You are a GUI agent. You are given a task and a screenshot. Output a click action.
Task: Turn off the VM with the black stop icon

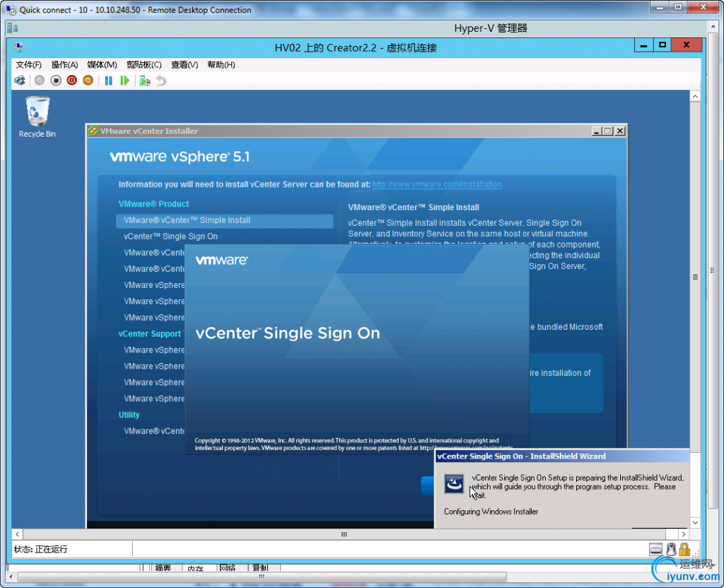[x=56, y=81]
